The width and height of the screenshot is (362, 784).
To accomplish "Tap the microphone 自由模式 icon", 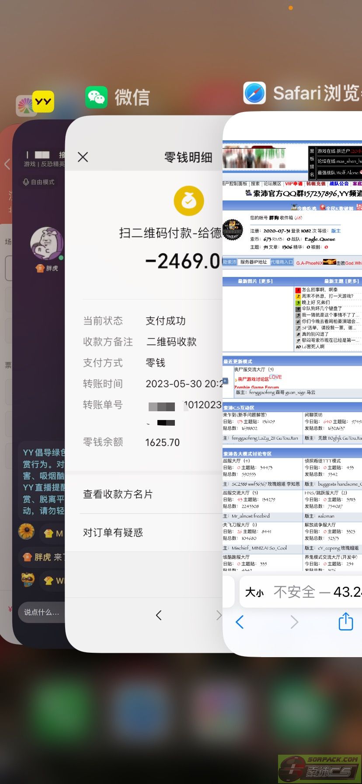I will coord(26,182).
